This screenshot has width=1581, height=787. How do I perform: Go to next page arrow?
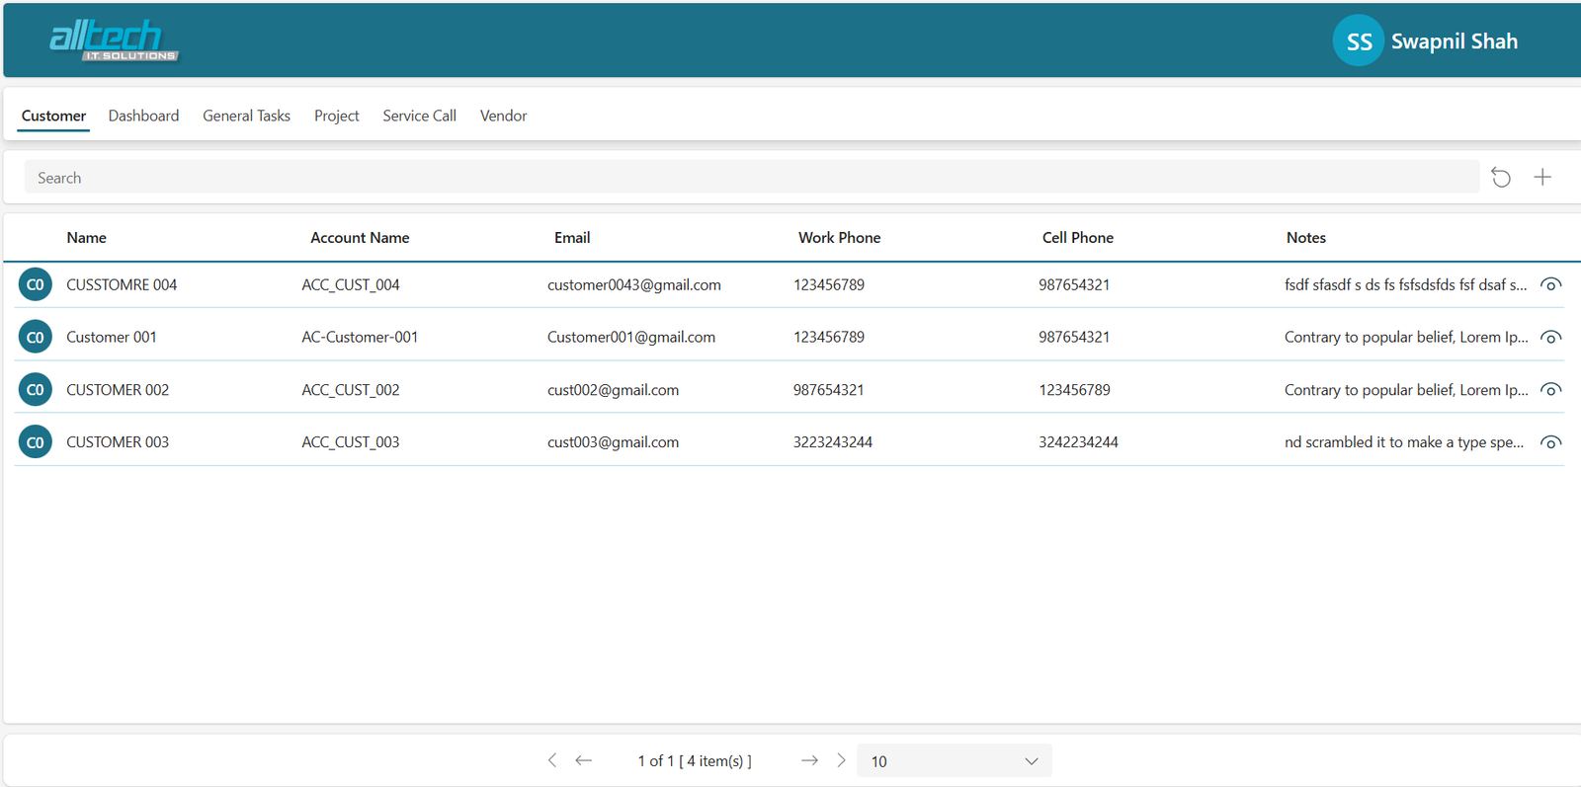click(x=809, y=760)
